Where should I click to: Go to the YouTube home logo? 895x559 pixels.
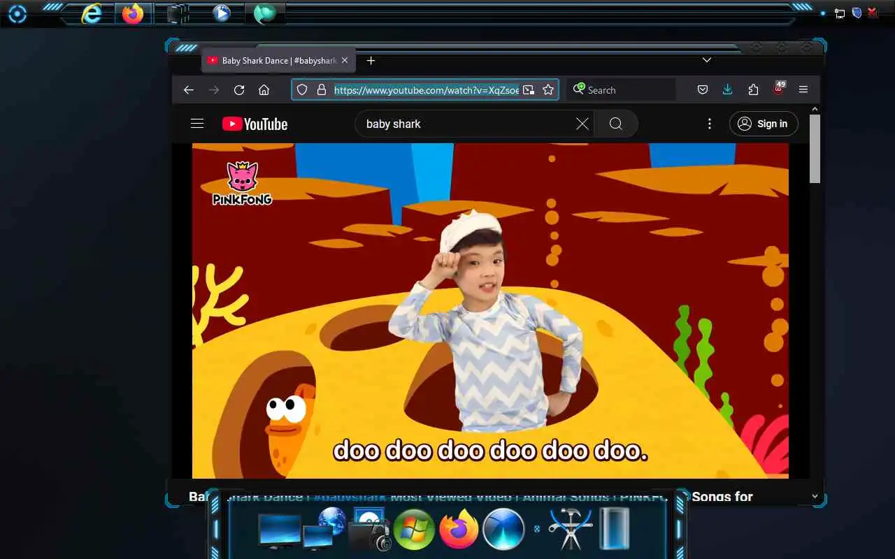255,124
